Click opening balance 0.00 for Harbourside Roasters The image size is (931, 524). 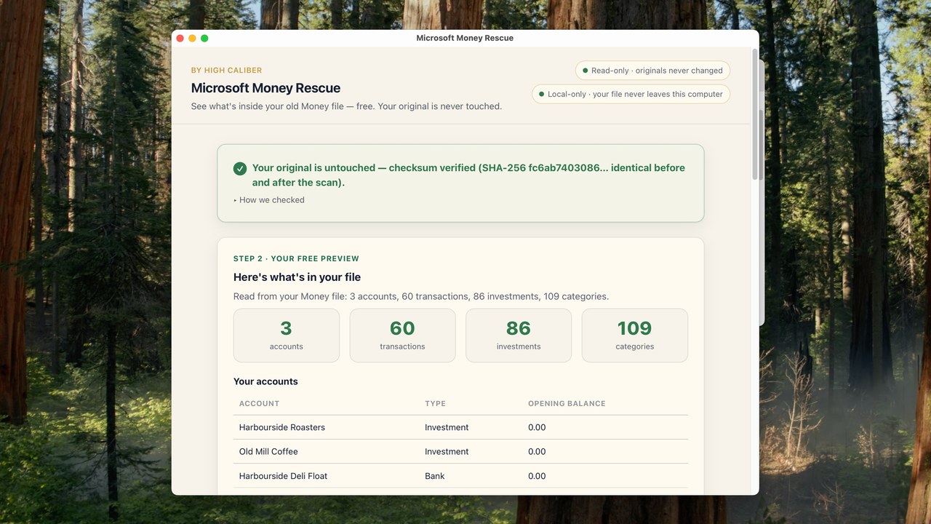pos(537,427)
